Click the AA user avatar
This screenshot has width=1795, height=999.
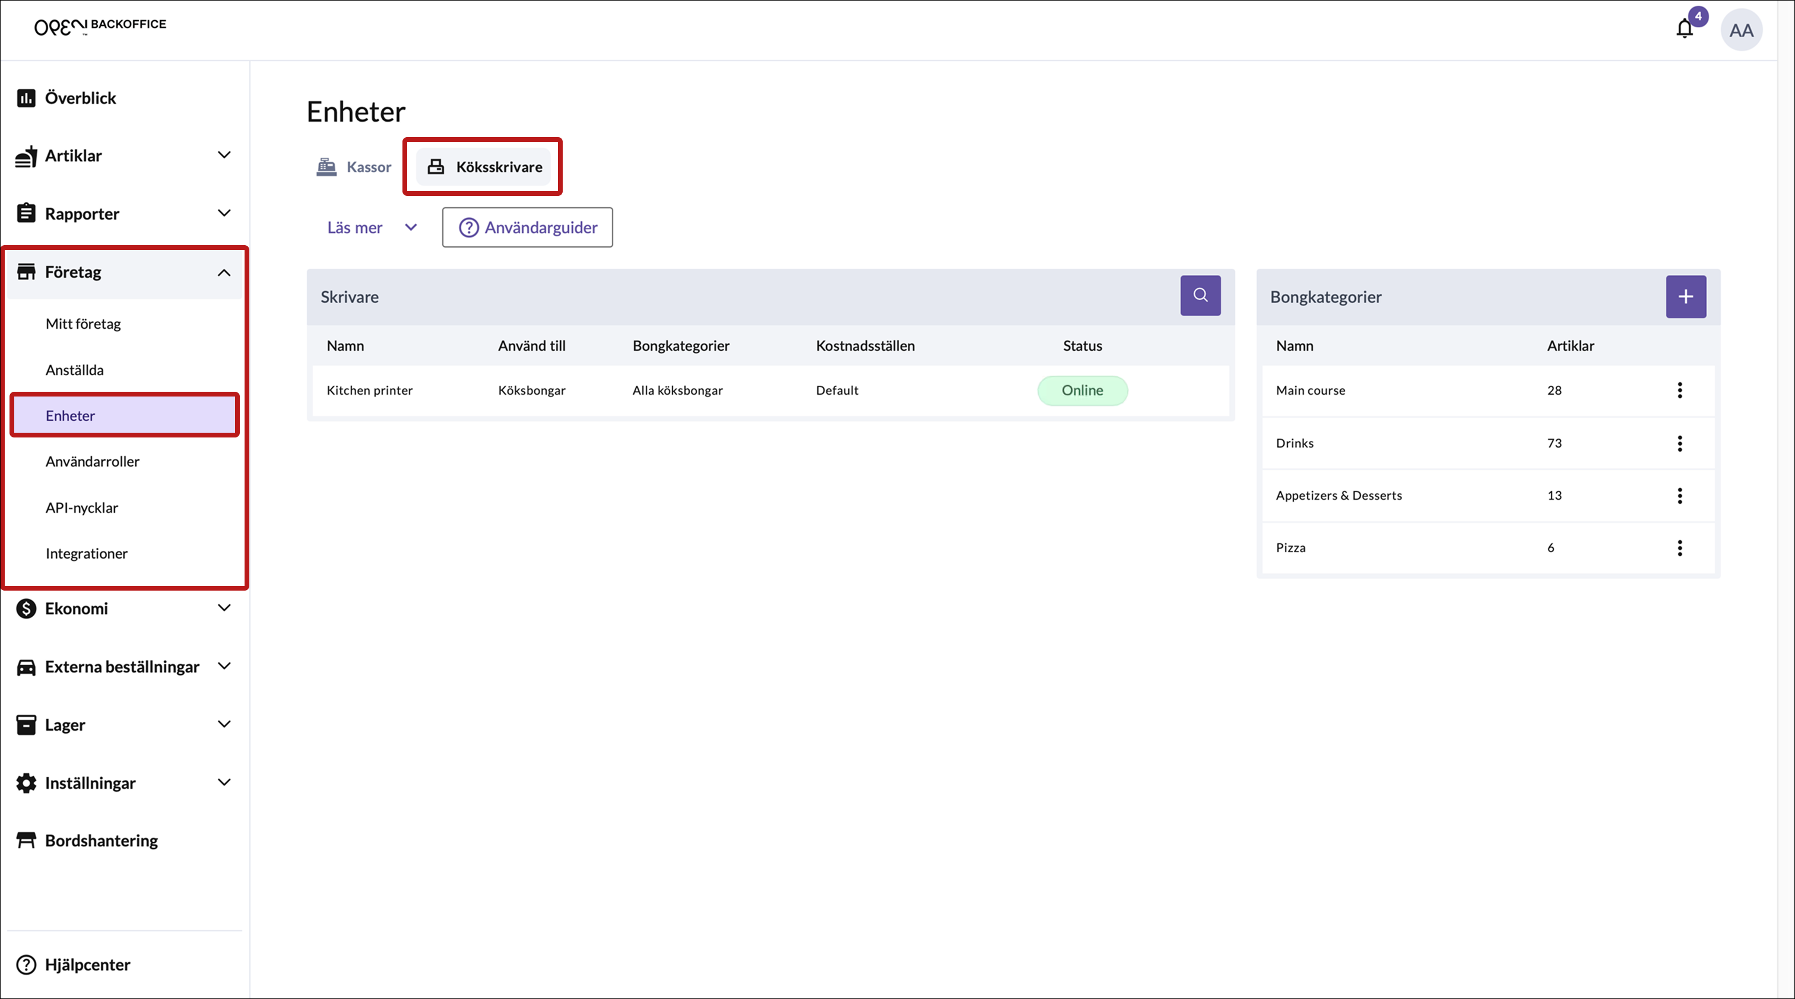click(x=1740, y=30)
